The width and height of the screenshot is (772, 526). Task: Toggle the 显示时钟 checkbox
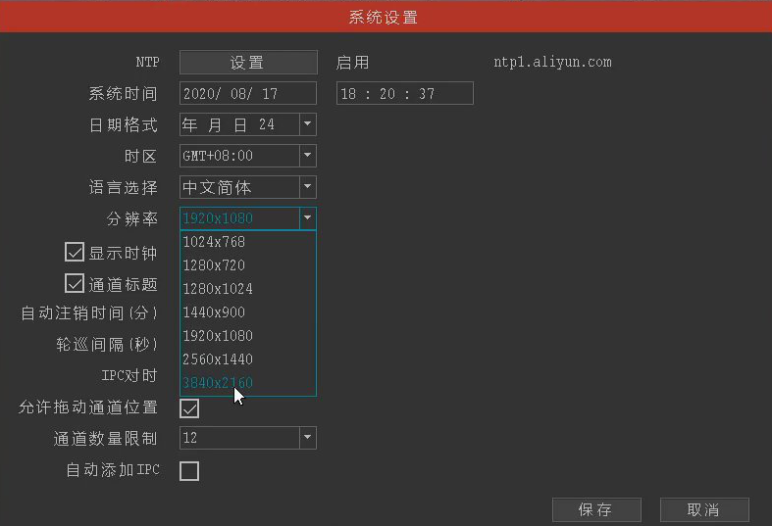75,253
